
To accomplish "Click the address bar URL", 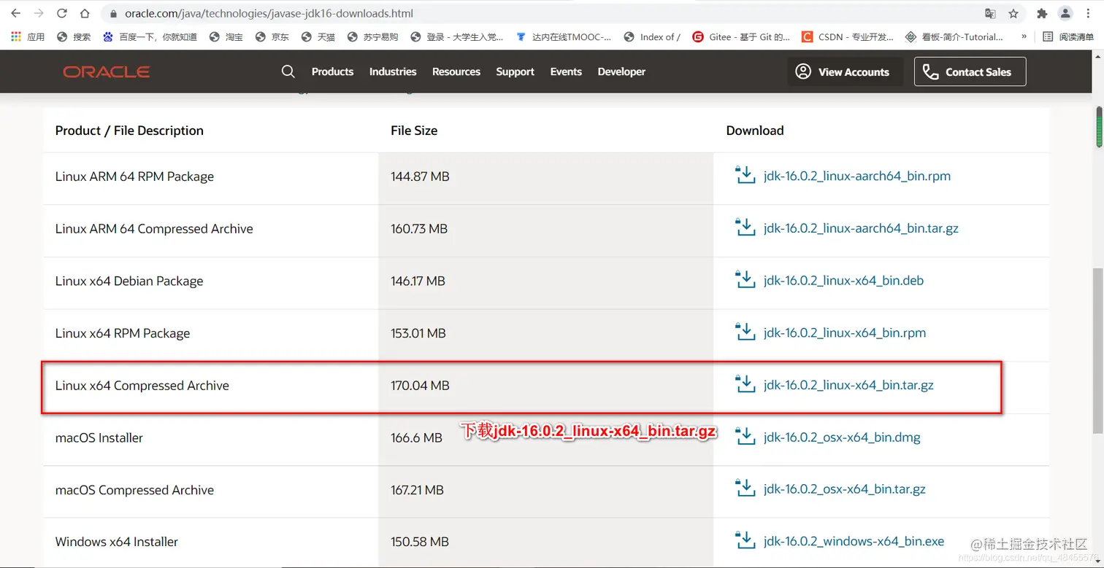I will (269, 13).
